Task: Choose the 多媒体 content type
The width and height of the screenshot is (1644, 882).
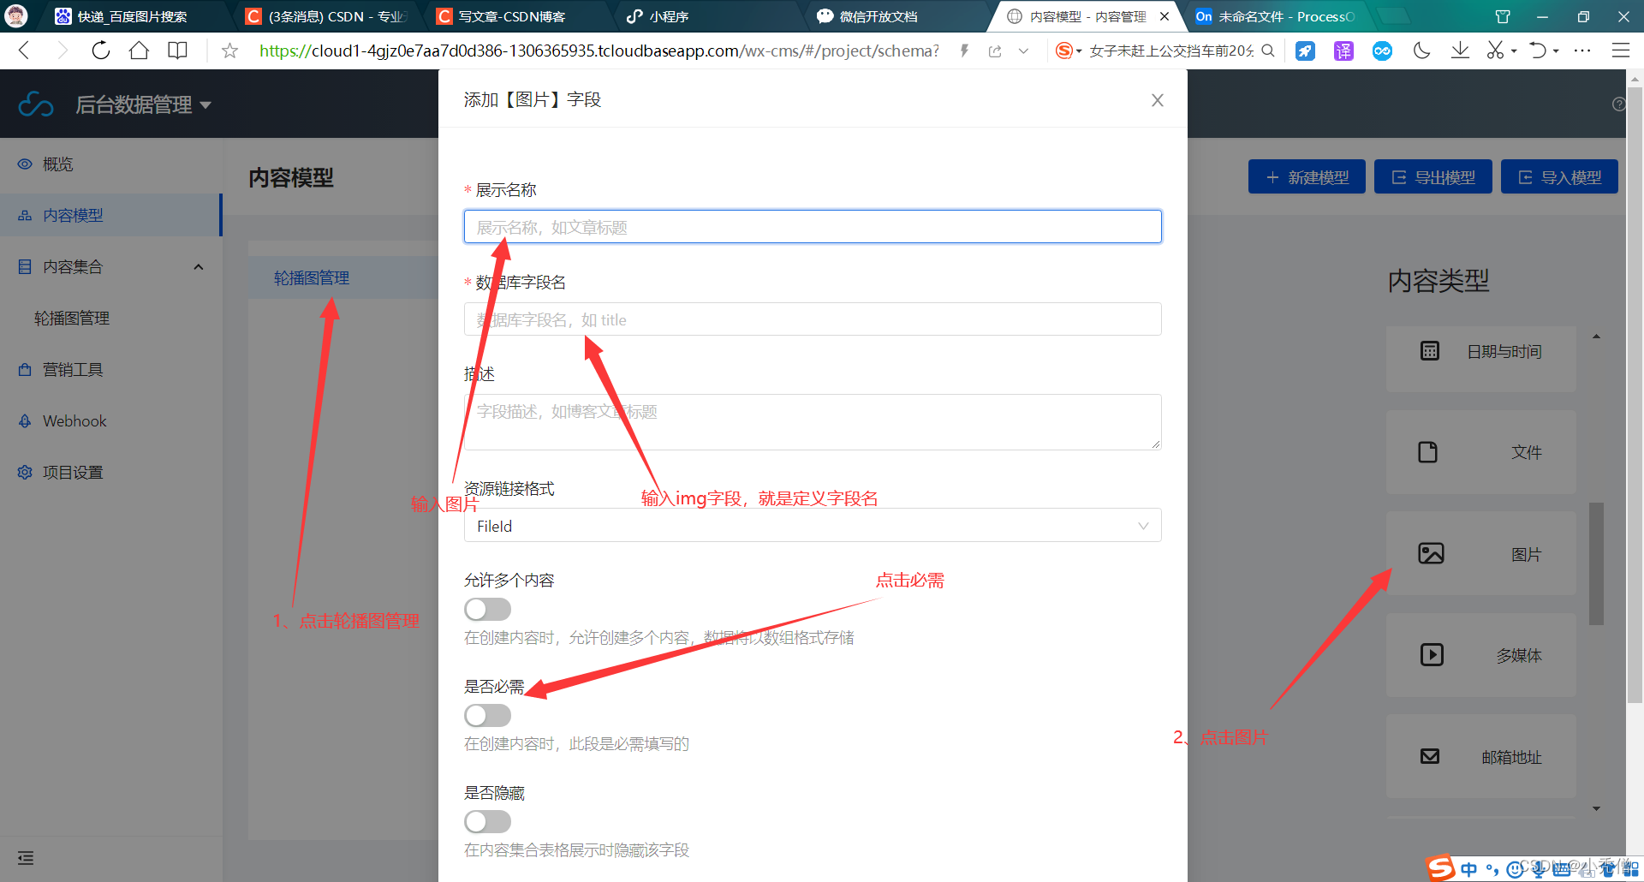Action: pos(1481,655)
